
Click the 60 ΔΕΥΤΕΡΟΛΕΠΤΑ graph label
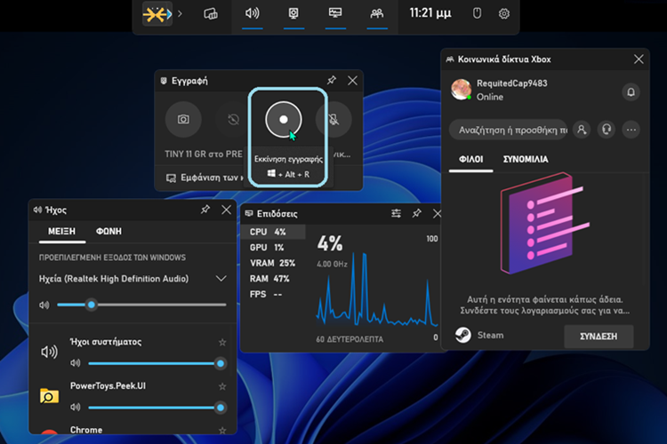[350, 339]
